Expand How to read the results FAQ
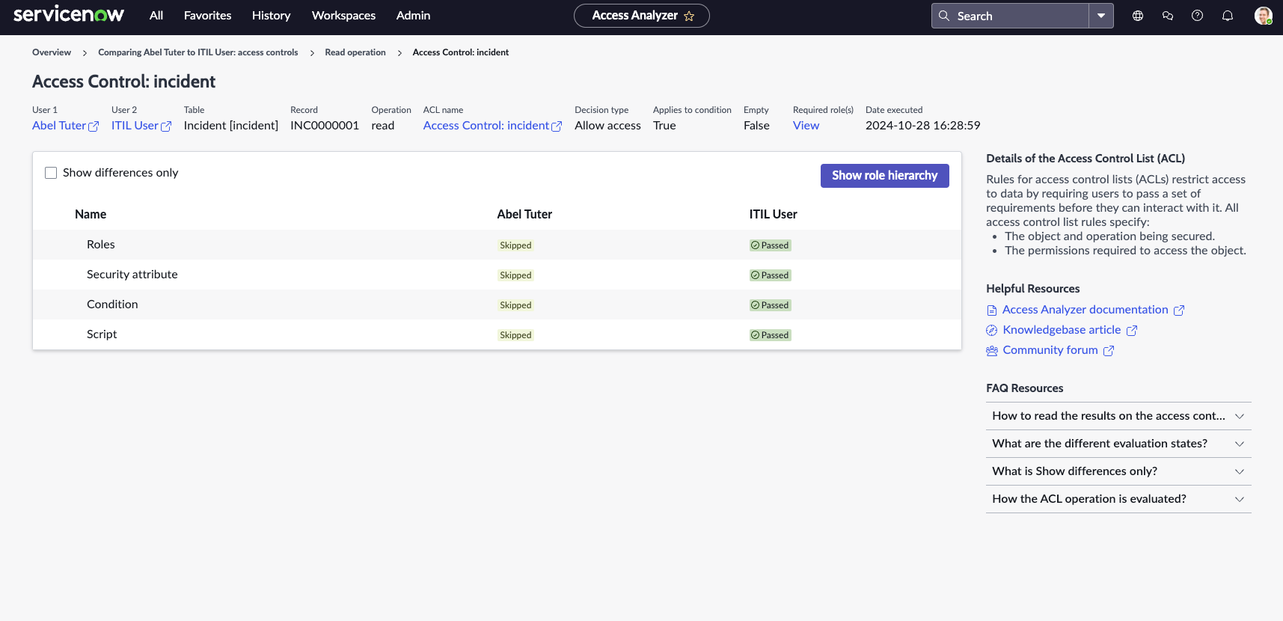Screen dimensions: 1283x621 (1118, 416)
